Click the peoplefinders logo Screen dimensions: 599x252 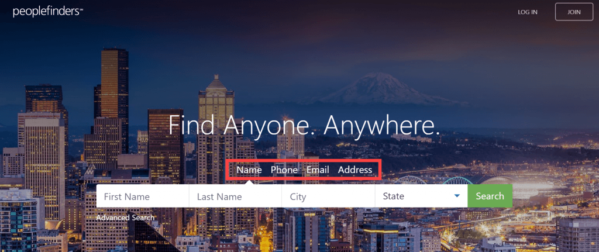(48, 12)
